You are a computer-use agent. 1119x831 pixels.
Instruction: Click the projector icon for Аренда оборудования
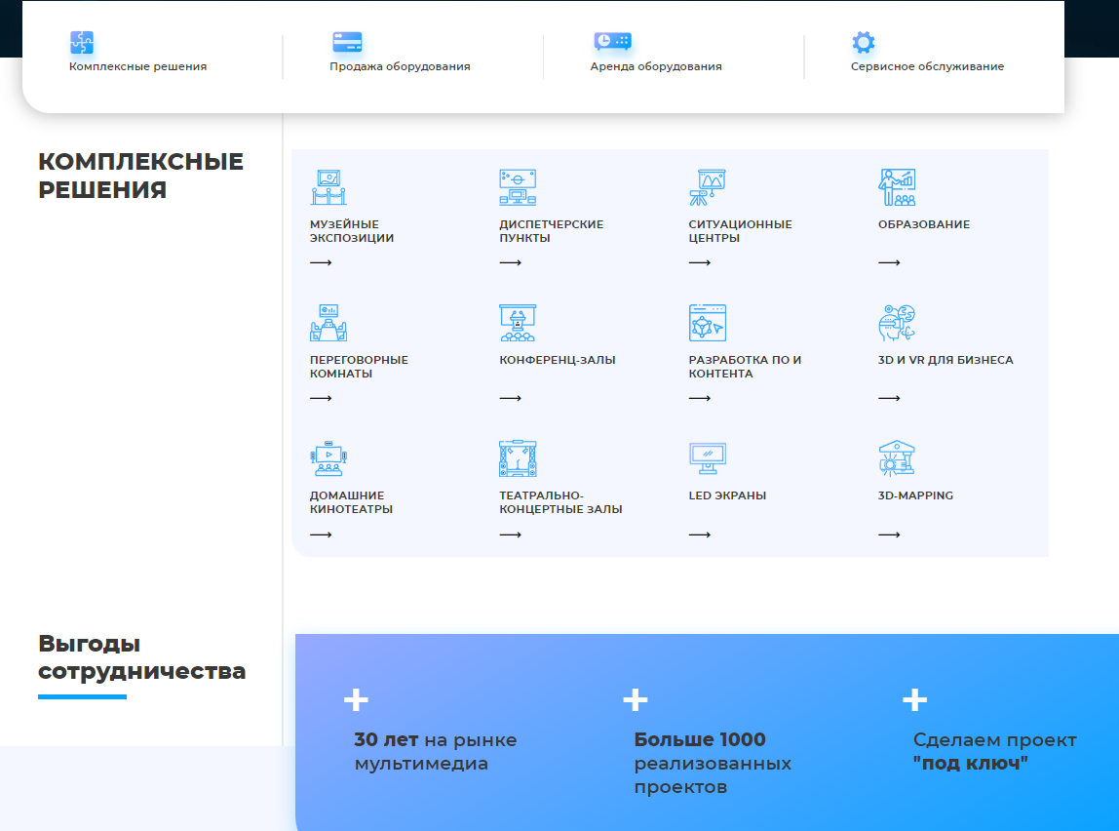tap(612, 42)
